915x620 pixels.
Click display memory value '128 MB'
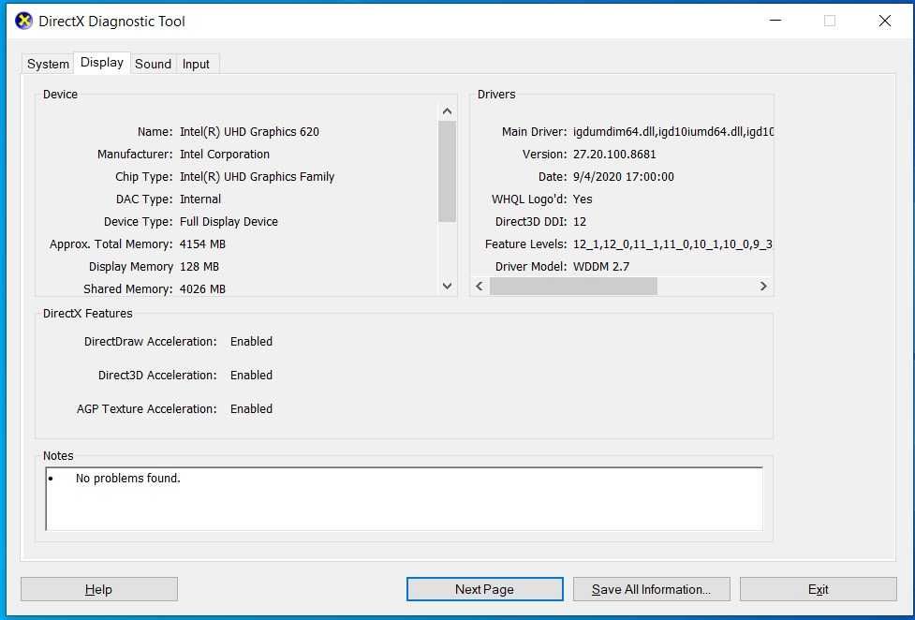coord(199,267)
